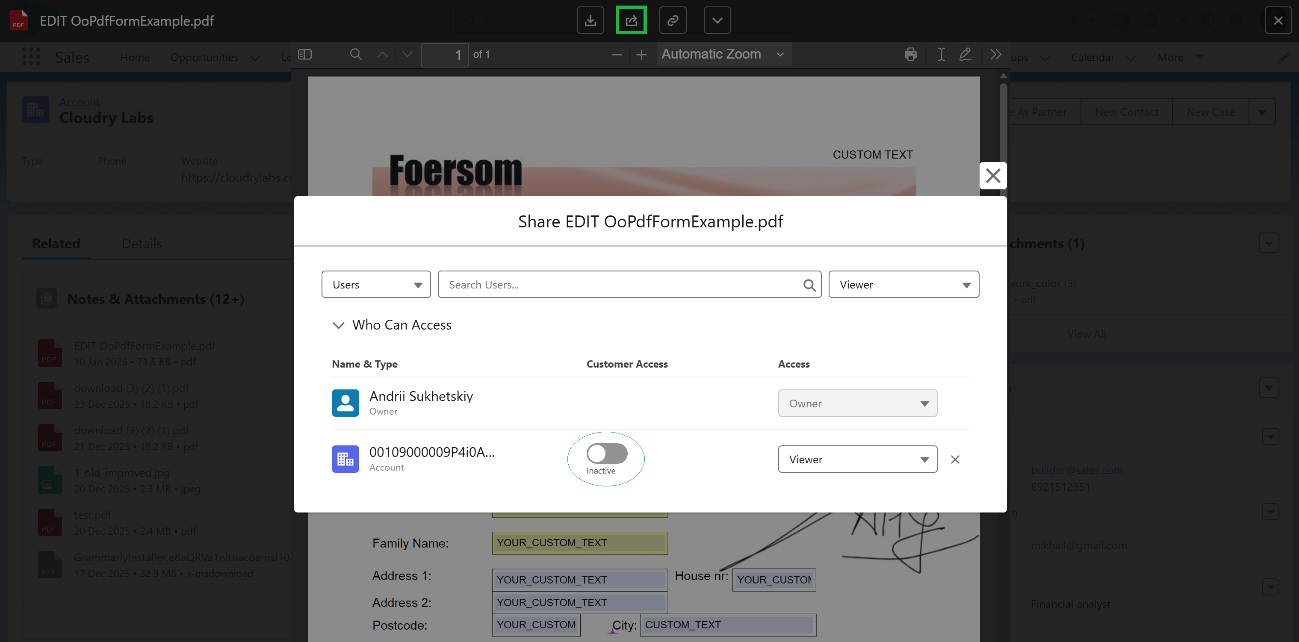Collapse the Who Can Access section
Screen dimensions: 1299x642
coord(338,326)
